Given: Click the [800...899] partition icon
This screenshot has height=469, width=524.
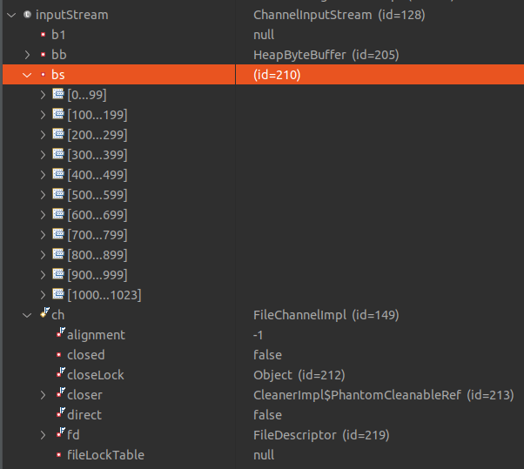Looking at the screenshot, I should [58, 254].
